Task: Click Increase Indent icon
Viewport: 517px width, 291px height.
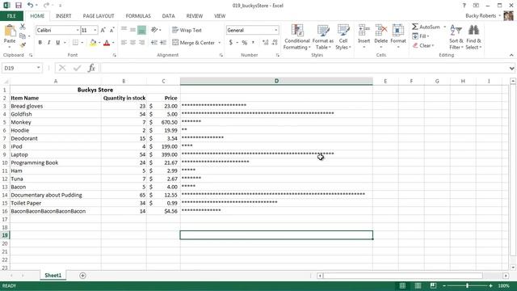Action: click(x=163, y=43)
